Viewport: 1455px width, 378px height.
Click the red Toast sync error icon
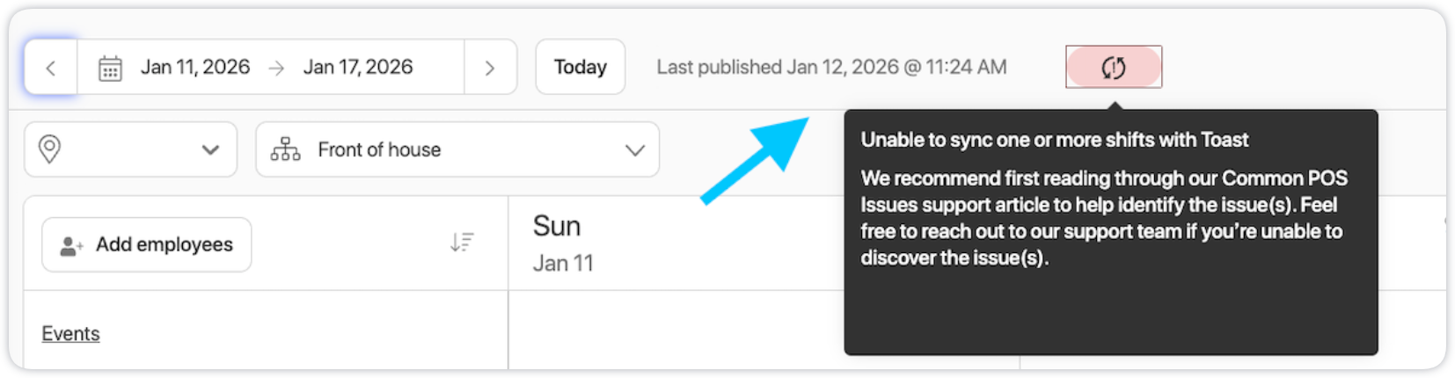click(x=1113, y=68)
